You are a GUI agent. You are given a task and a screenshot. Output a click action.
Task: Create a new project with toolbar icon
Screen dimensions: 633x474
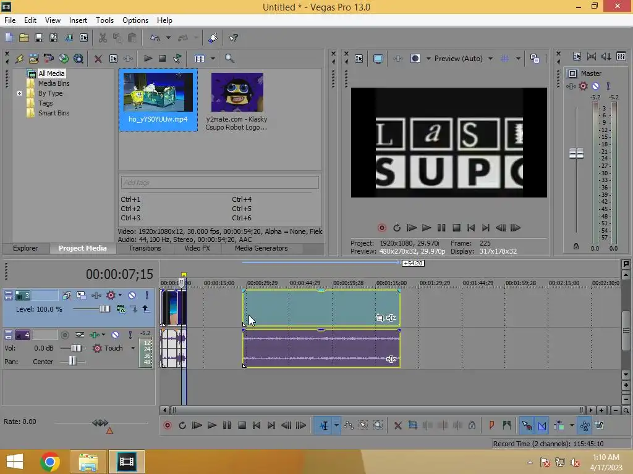coord(9,38)
